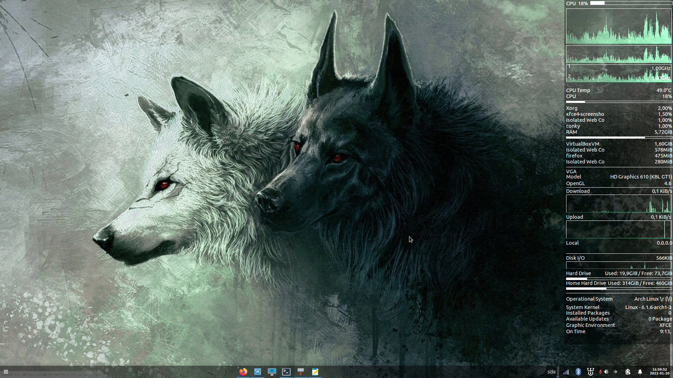This screenshot has width=673, height=378.
Task: Open the Bluetooth tray icon
Action: pyautogui.click(x=578, y=372)
